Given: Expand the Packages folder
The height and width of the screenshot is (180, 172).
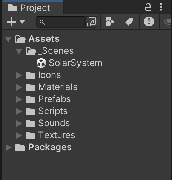Looking at the screenshot, I should click(8, 147).
